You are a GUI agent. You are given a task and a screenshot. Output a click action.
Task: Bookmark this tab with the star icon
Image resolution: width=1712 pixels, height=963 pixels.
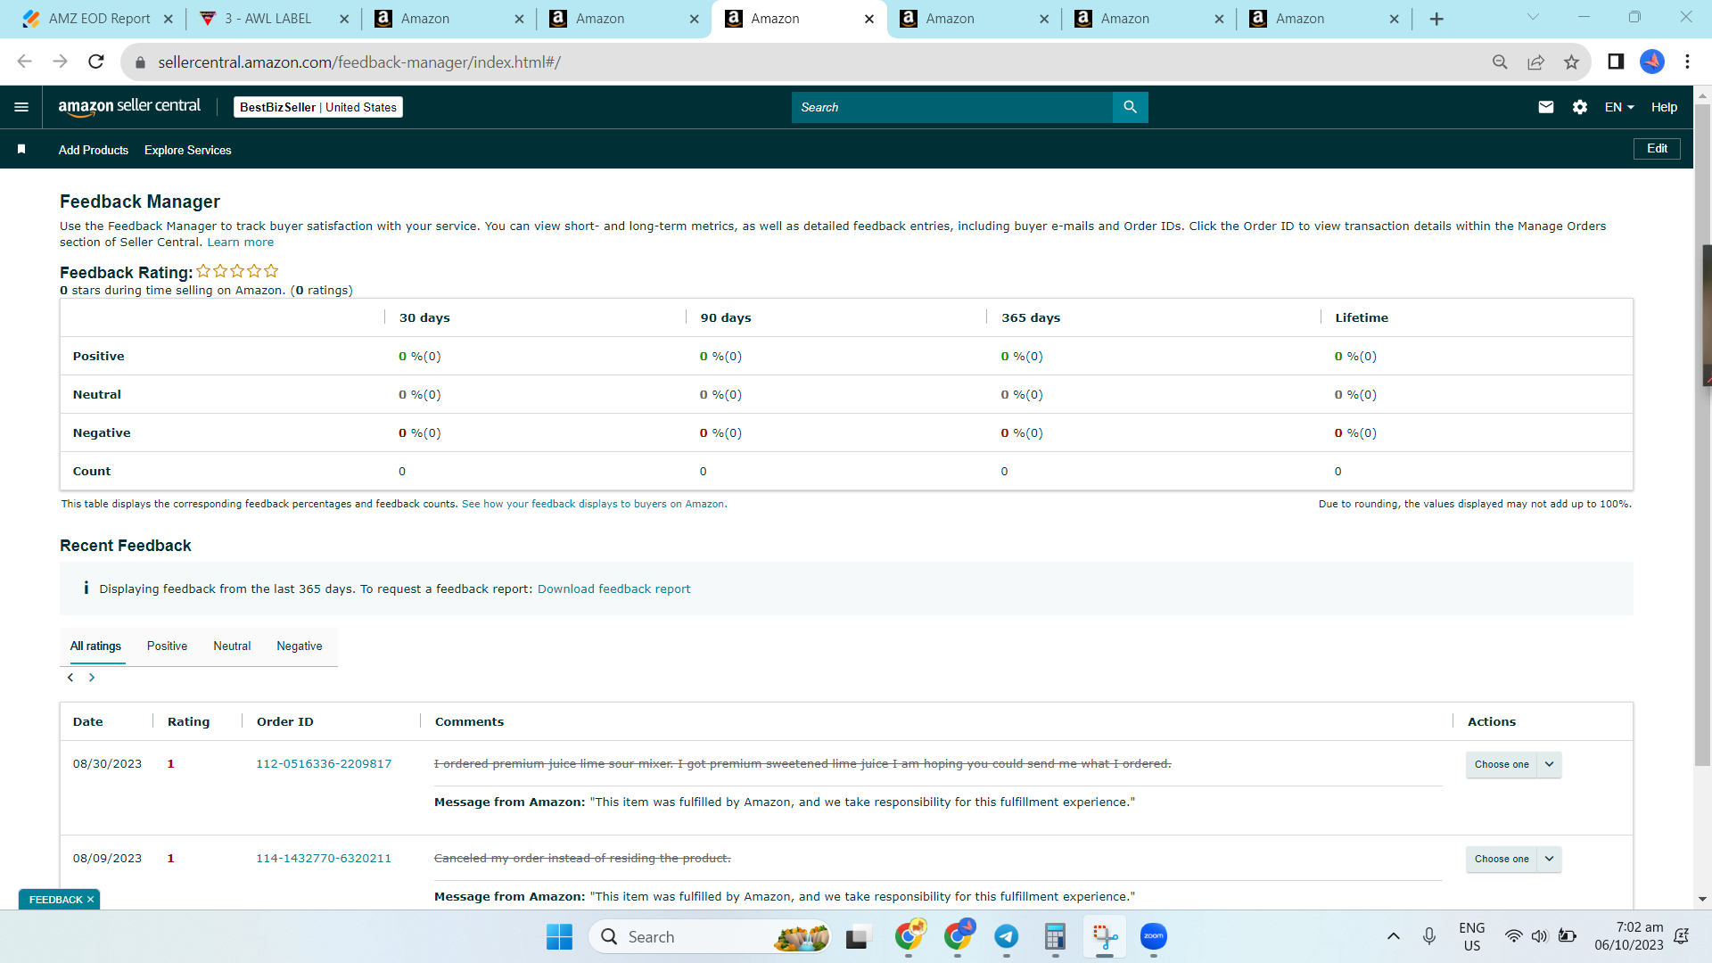tap(1571, 62)
